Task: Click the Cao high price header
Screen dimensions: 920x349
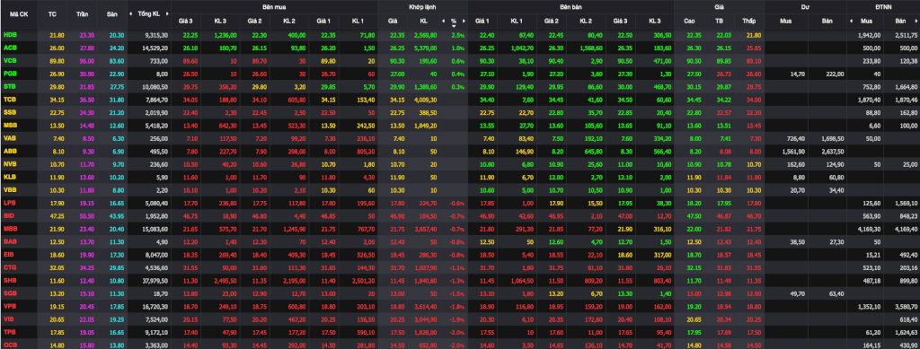Action: coord(690,21)
